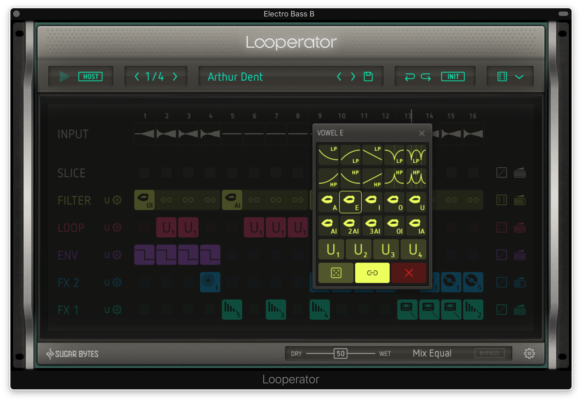Save the preset with the disk icon
This screenshot has width=582, height=402.
coord(368,77)
